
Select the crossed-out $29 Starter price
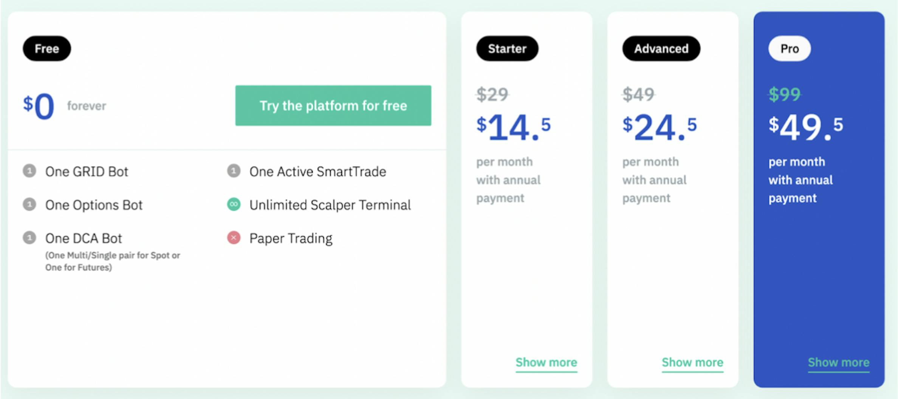pos(492,96)
